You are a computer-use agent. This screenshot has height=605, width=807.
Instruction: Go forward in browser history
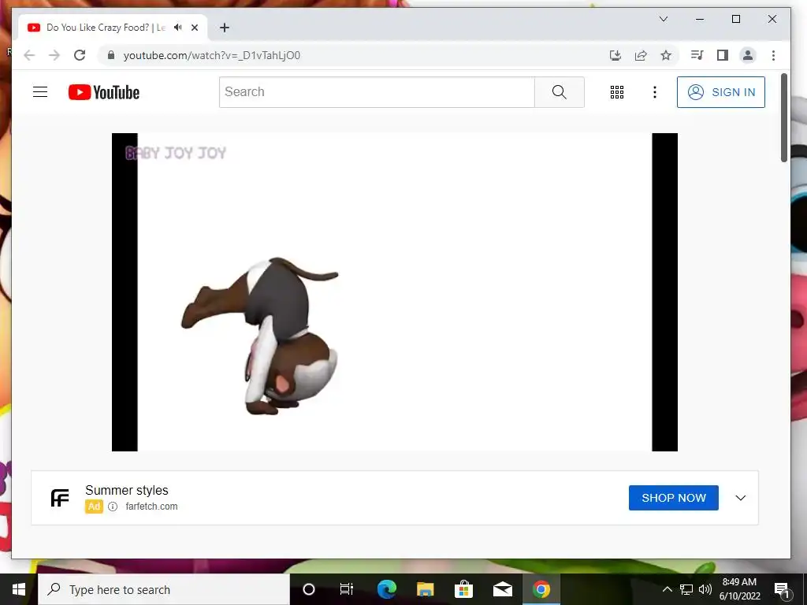pos(54,55)
